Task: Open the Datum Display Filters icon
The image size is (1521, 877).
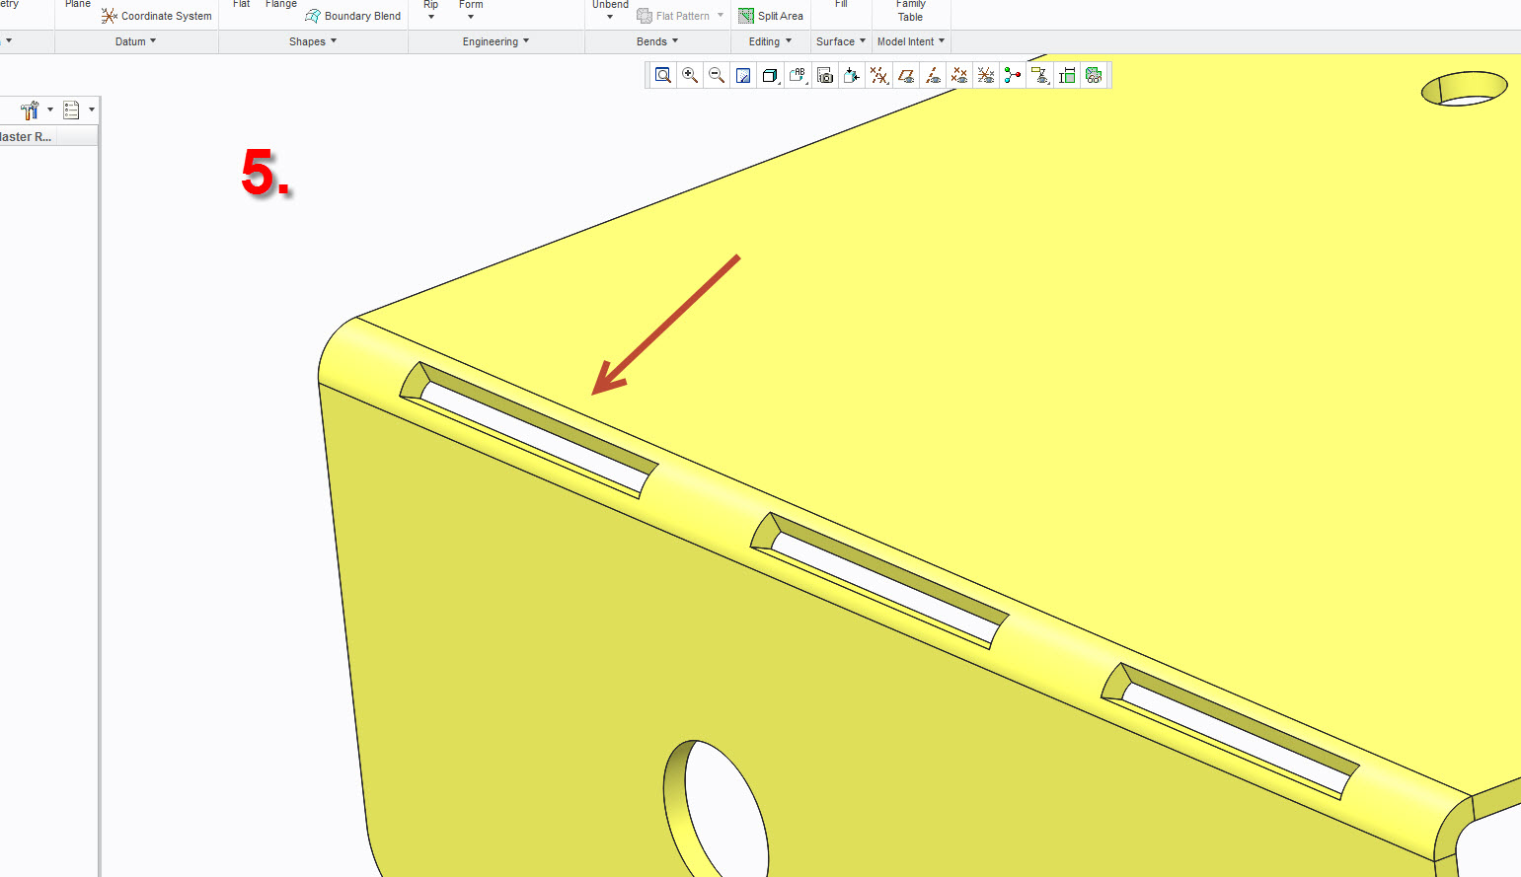Action: coord(879,75)
